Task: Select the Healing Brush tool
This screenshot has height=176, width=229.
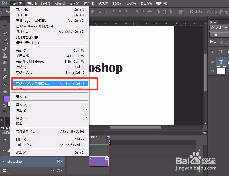Action: tap(5, 49)
